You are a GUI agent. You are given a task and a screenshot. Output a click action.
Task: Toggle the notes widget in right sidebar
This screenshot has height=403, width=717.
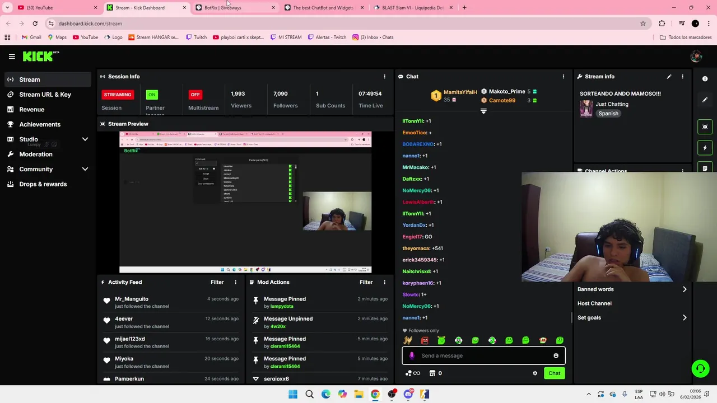(x=705, y=168)
